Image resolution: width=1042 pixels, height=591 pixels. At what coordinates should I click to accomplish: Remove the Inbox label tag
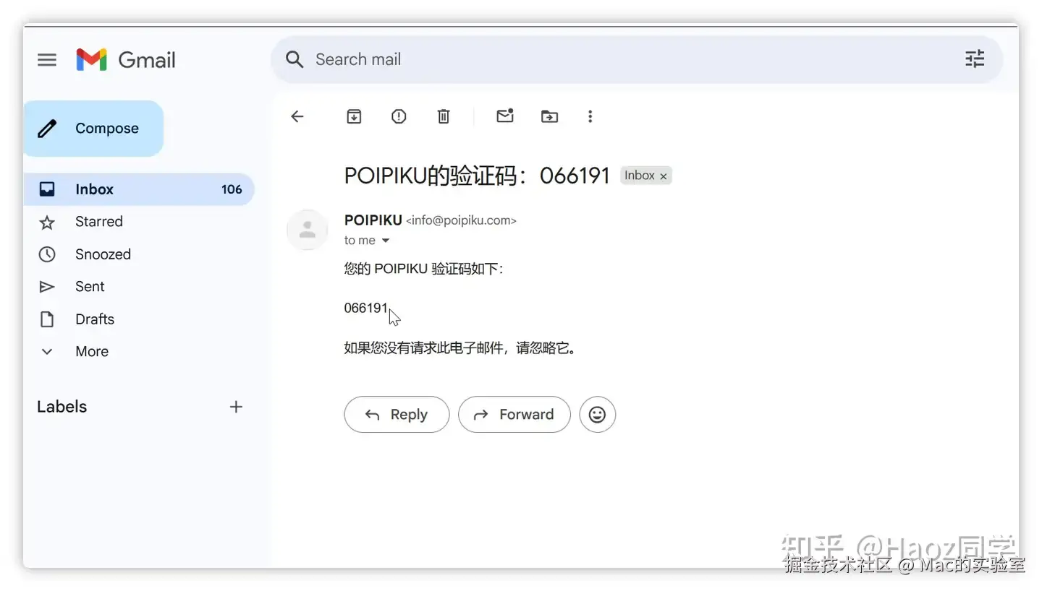664,176
